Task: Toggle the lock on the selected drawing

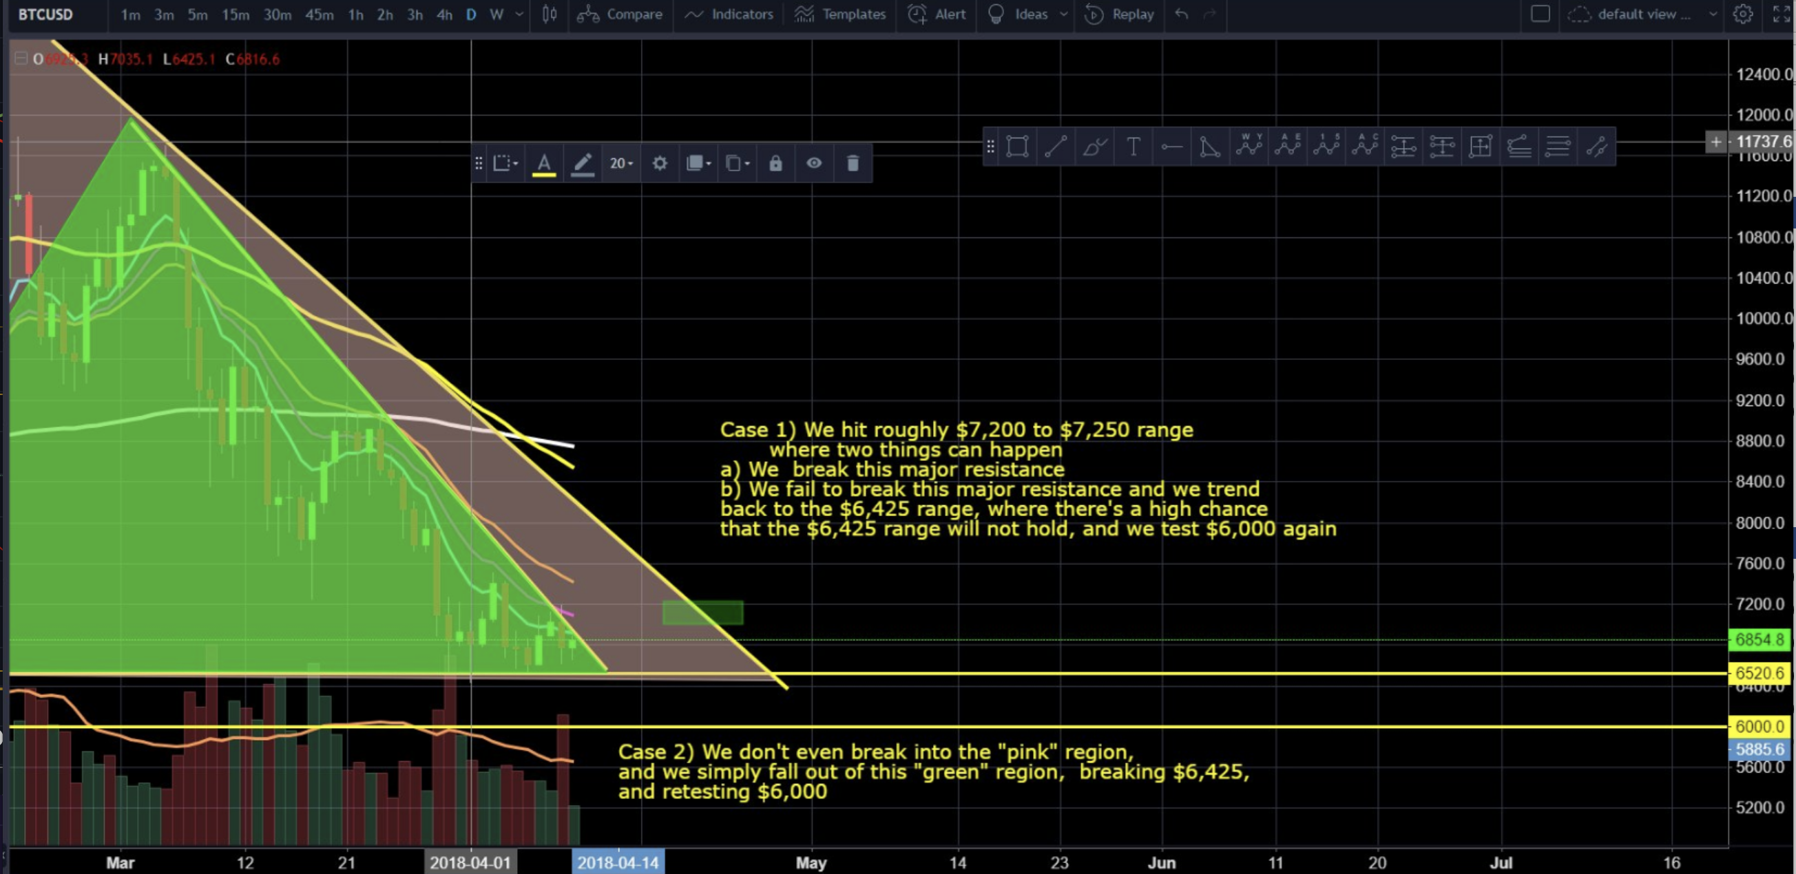Action: click(x=775, y=164)
